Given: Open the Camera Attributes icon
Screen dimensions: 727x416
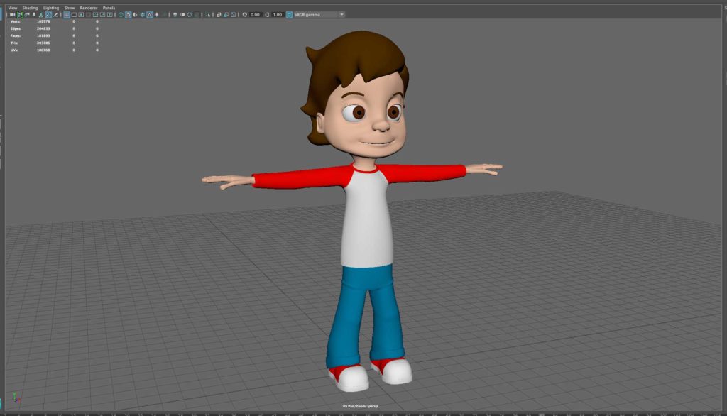Looking at the screenshot, I should (26, 14).
